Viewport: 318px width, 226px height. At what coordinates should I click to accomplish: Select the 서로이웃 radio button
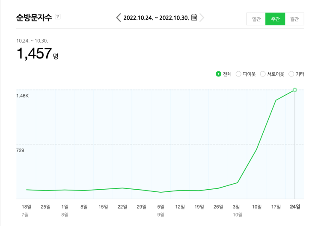pos(263,74)
